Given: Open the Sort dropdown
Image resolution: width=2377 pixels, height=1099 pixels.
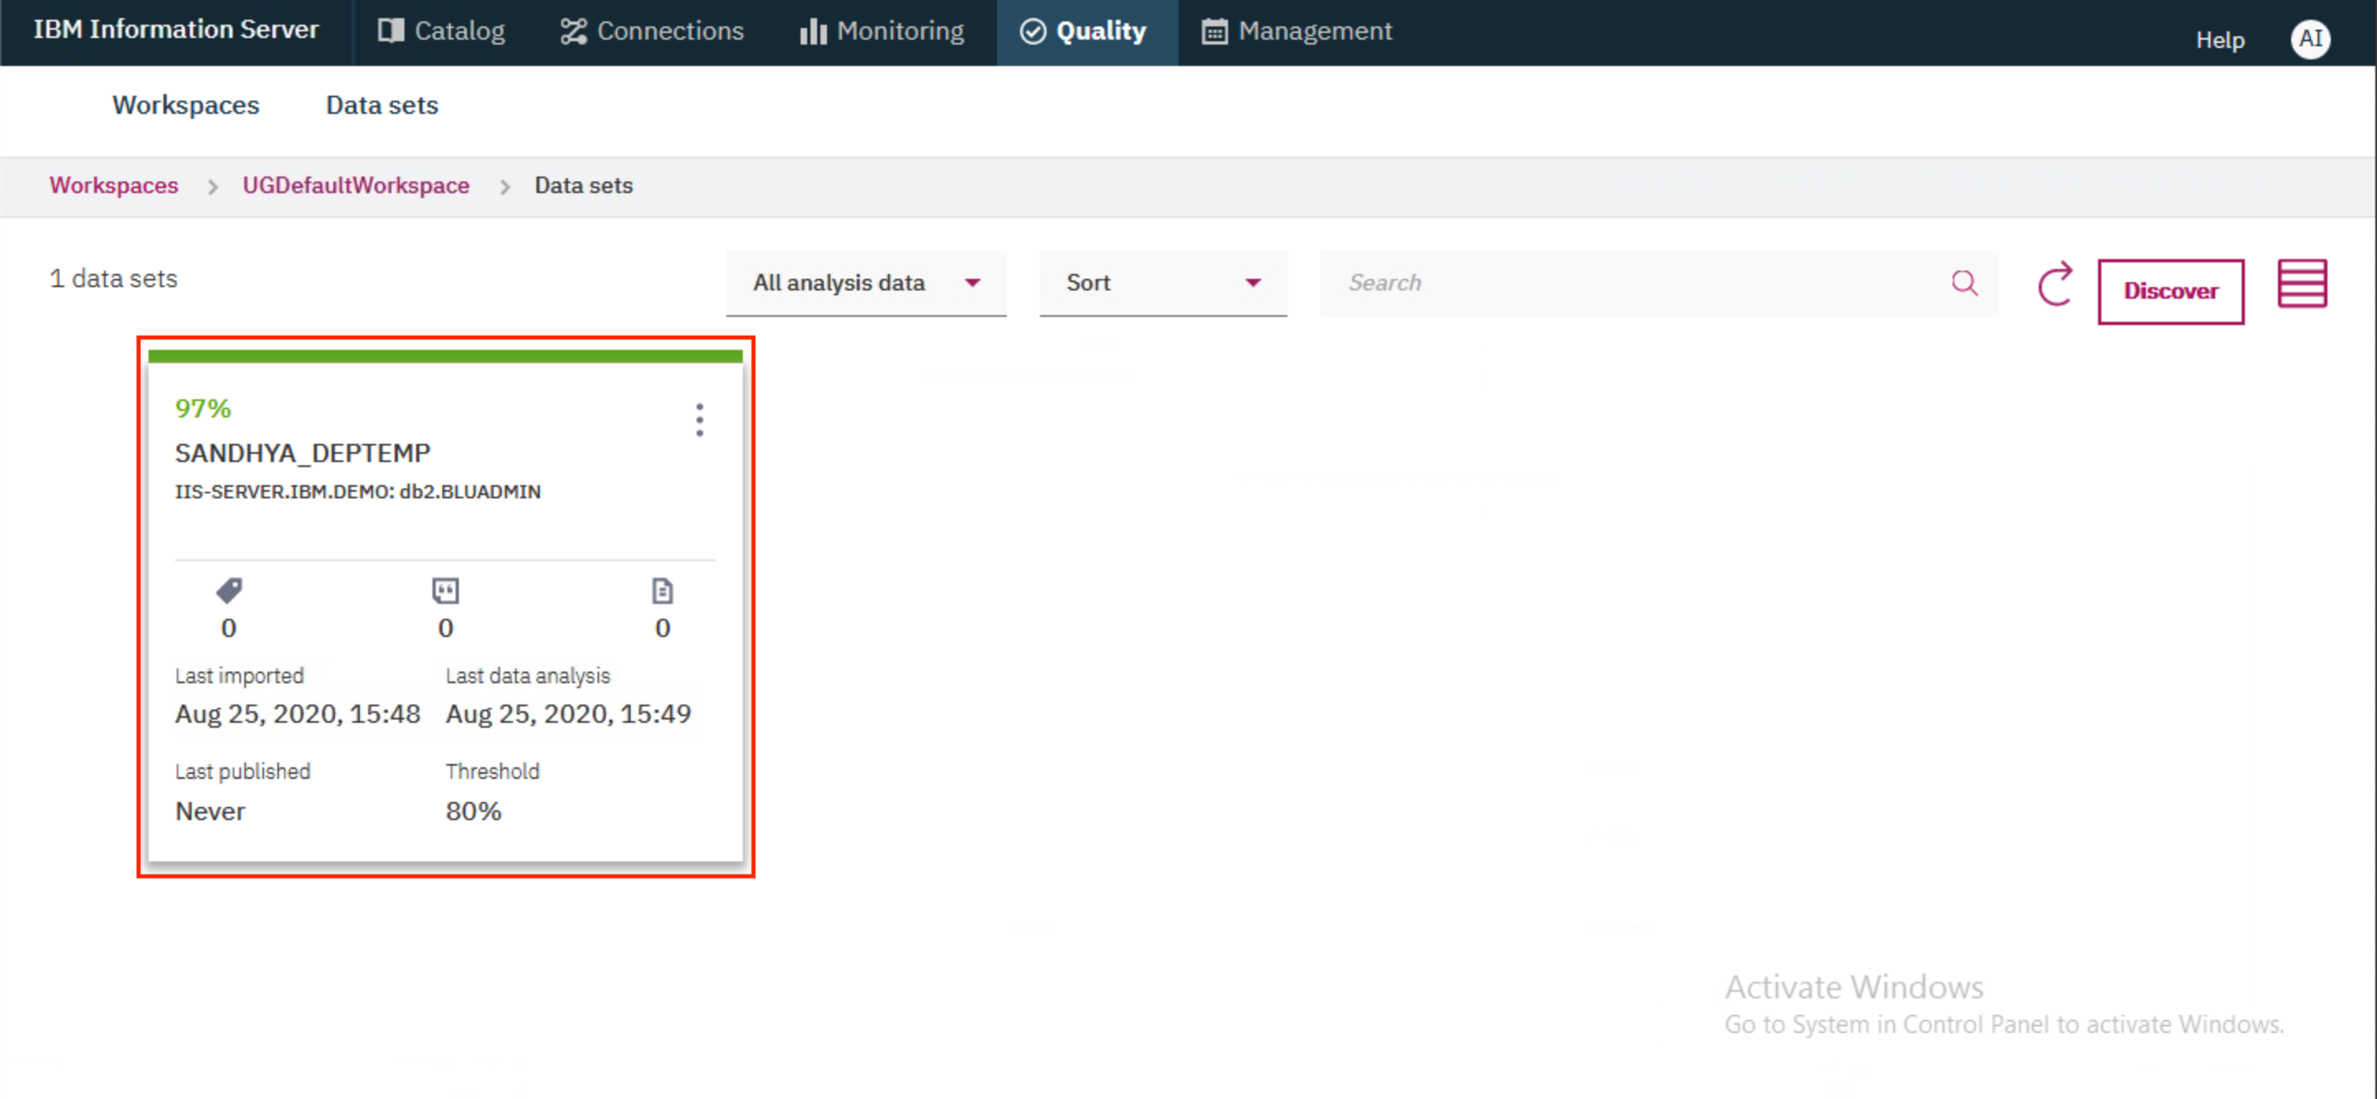Looking at the screenshot, I should coord(1163,283).
